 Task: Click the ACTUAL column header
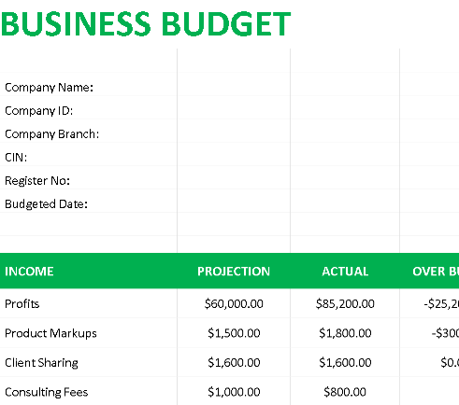[345, 272]
